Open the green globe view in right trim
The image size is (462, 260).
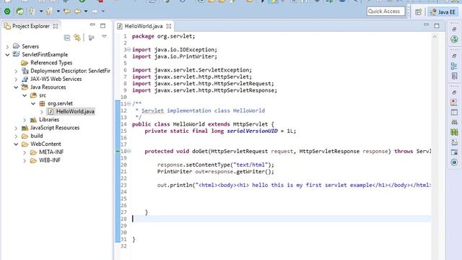454,39
